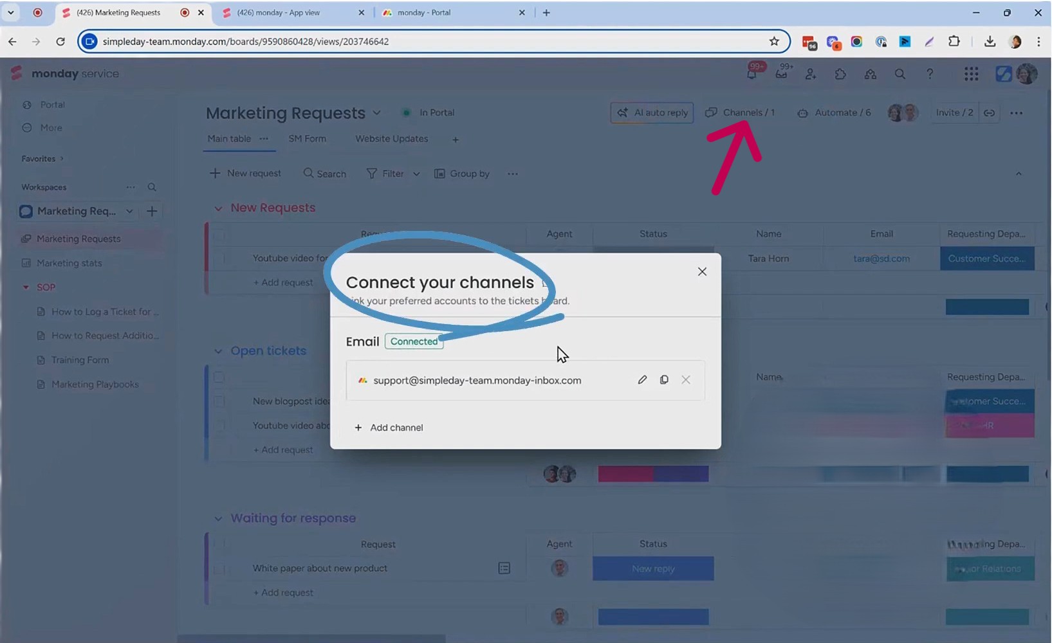This screenshot has height=643, width=1052.
Task: Click Add channel in the dialog
Action: pos(389,428)
